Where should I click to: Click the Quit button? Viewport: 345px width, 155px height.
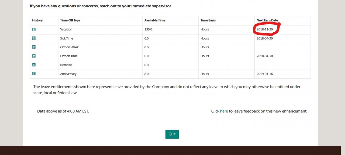(x=172, y=134)
